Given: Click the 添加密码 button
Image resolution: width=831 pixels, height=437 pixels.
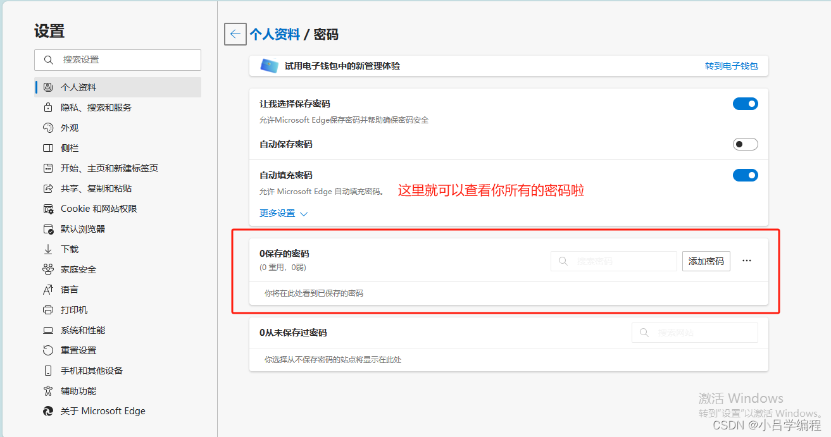Looking at the screenshot, I should point(706,261).
